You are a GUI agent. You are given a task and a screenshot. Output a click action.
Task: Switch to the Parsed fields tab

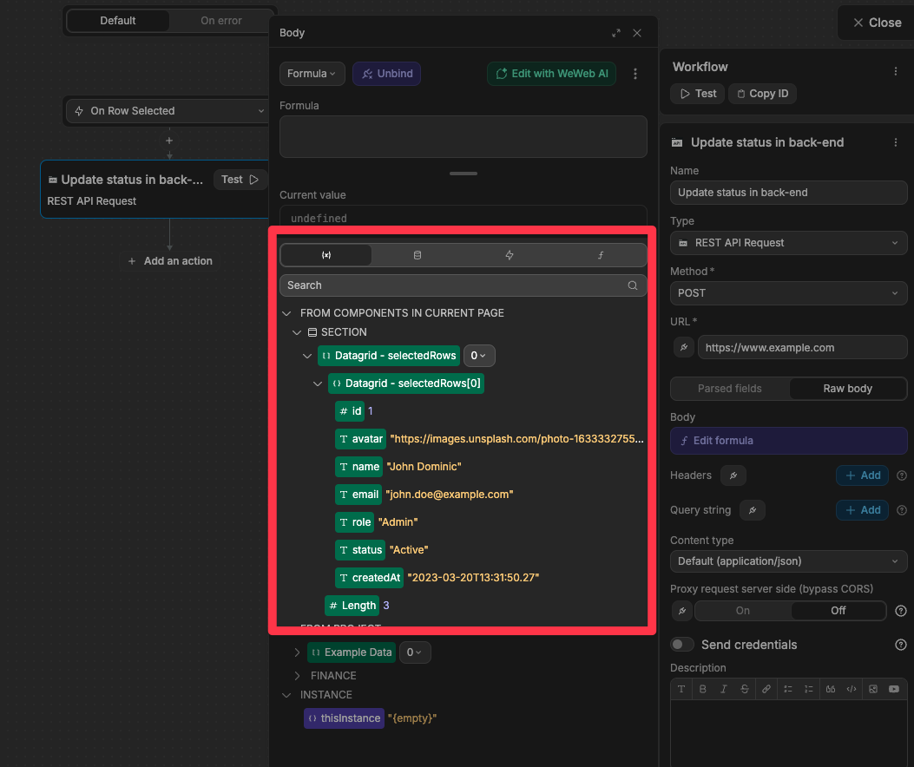pyautogui.click(x=729, y=389)
